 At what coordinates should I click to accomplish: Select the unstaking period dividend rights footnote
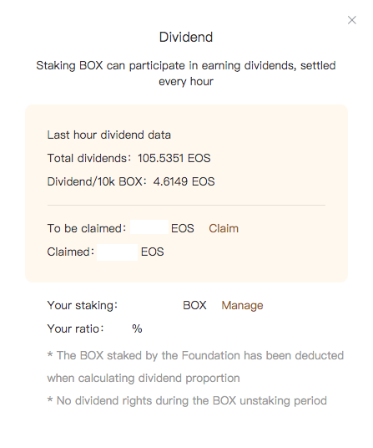pyautogui.click(x=187, y=400)
